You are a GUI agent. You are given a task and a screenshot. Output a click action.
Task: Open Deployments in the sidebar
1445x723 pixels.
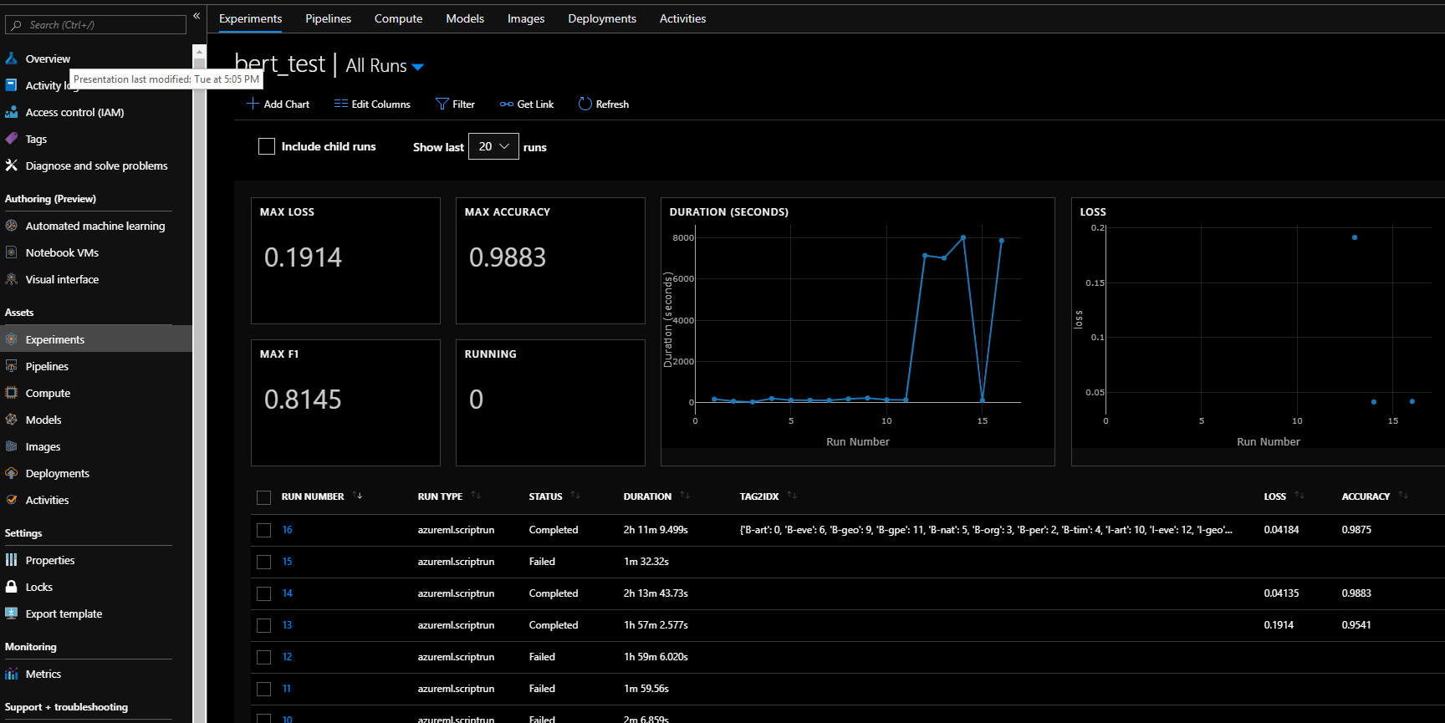(57, 473)
